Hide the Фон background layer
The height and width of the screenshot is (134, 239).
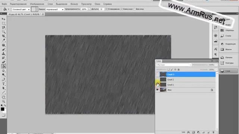157,90
